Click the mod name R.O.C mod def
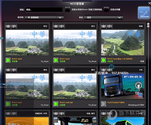This screenshot has width=151, height=125. (66, 102)
